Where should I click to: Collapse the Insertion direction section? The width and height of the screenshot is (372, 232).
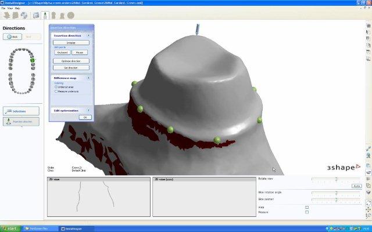[88, 35]
